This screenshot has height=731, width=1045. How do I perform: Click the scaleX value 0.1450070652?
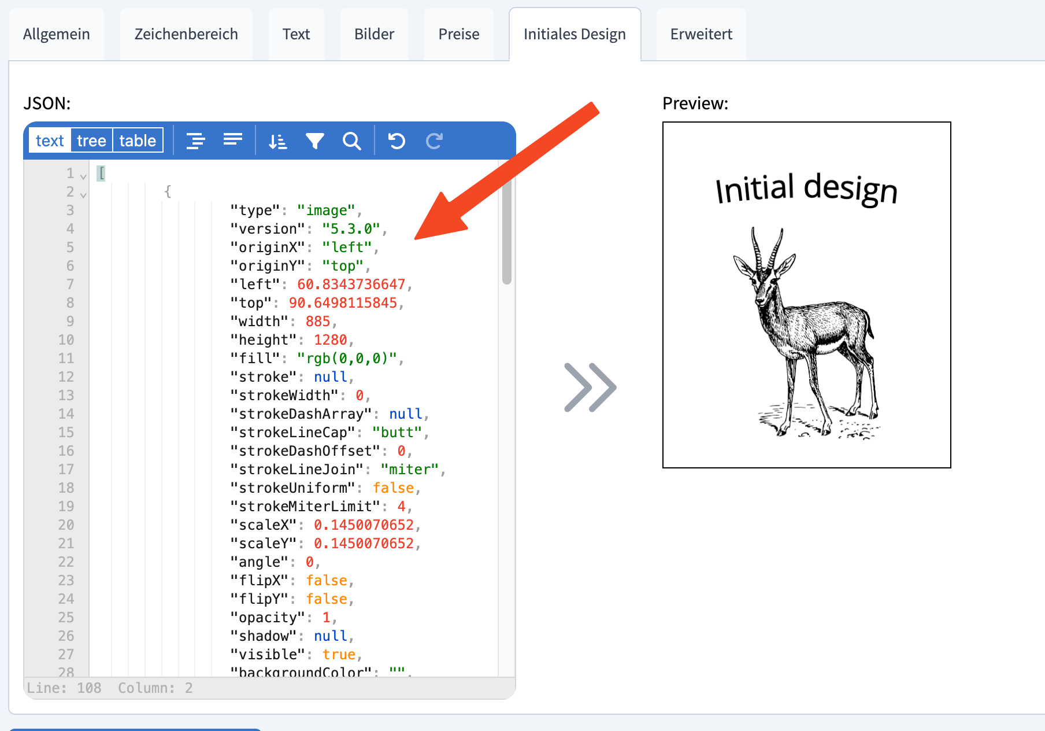364,525
